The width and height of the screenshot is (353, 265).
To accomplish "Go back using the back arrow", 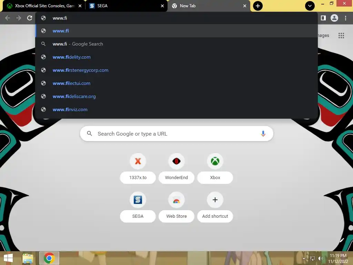I will [x=8, y=18].
